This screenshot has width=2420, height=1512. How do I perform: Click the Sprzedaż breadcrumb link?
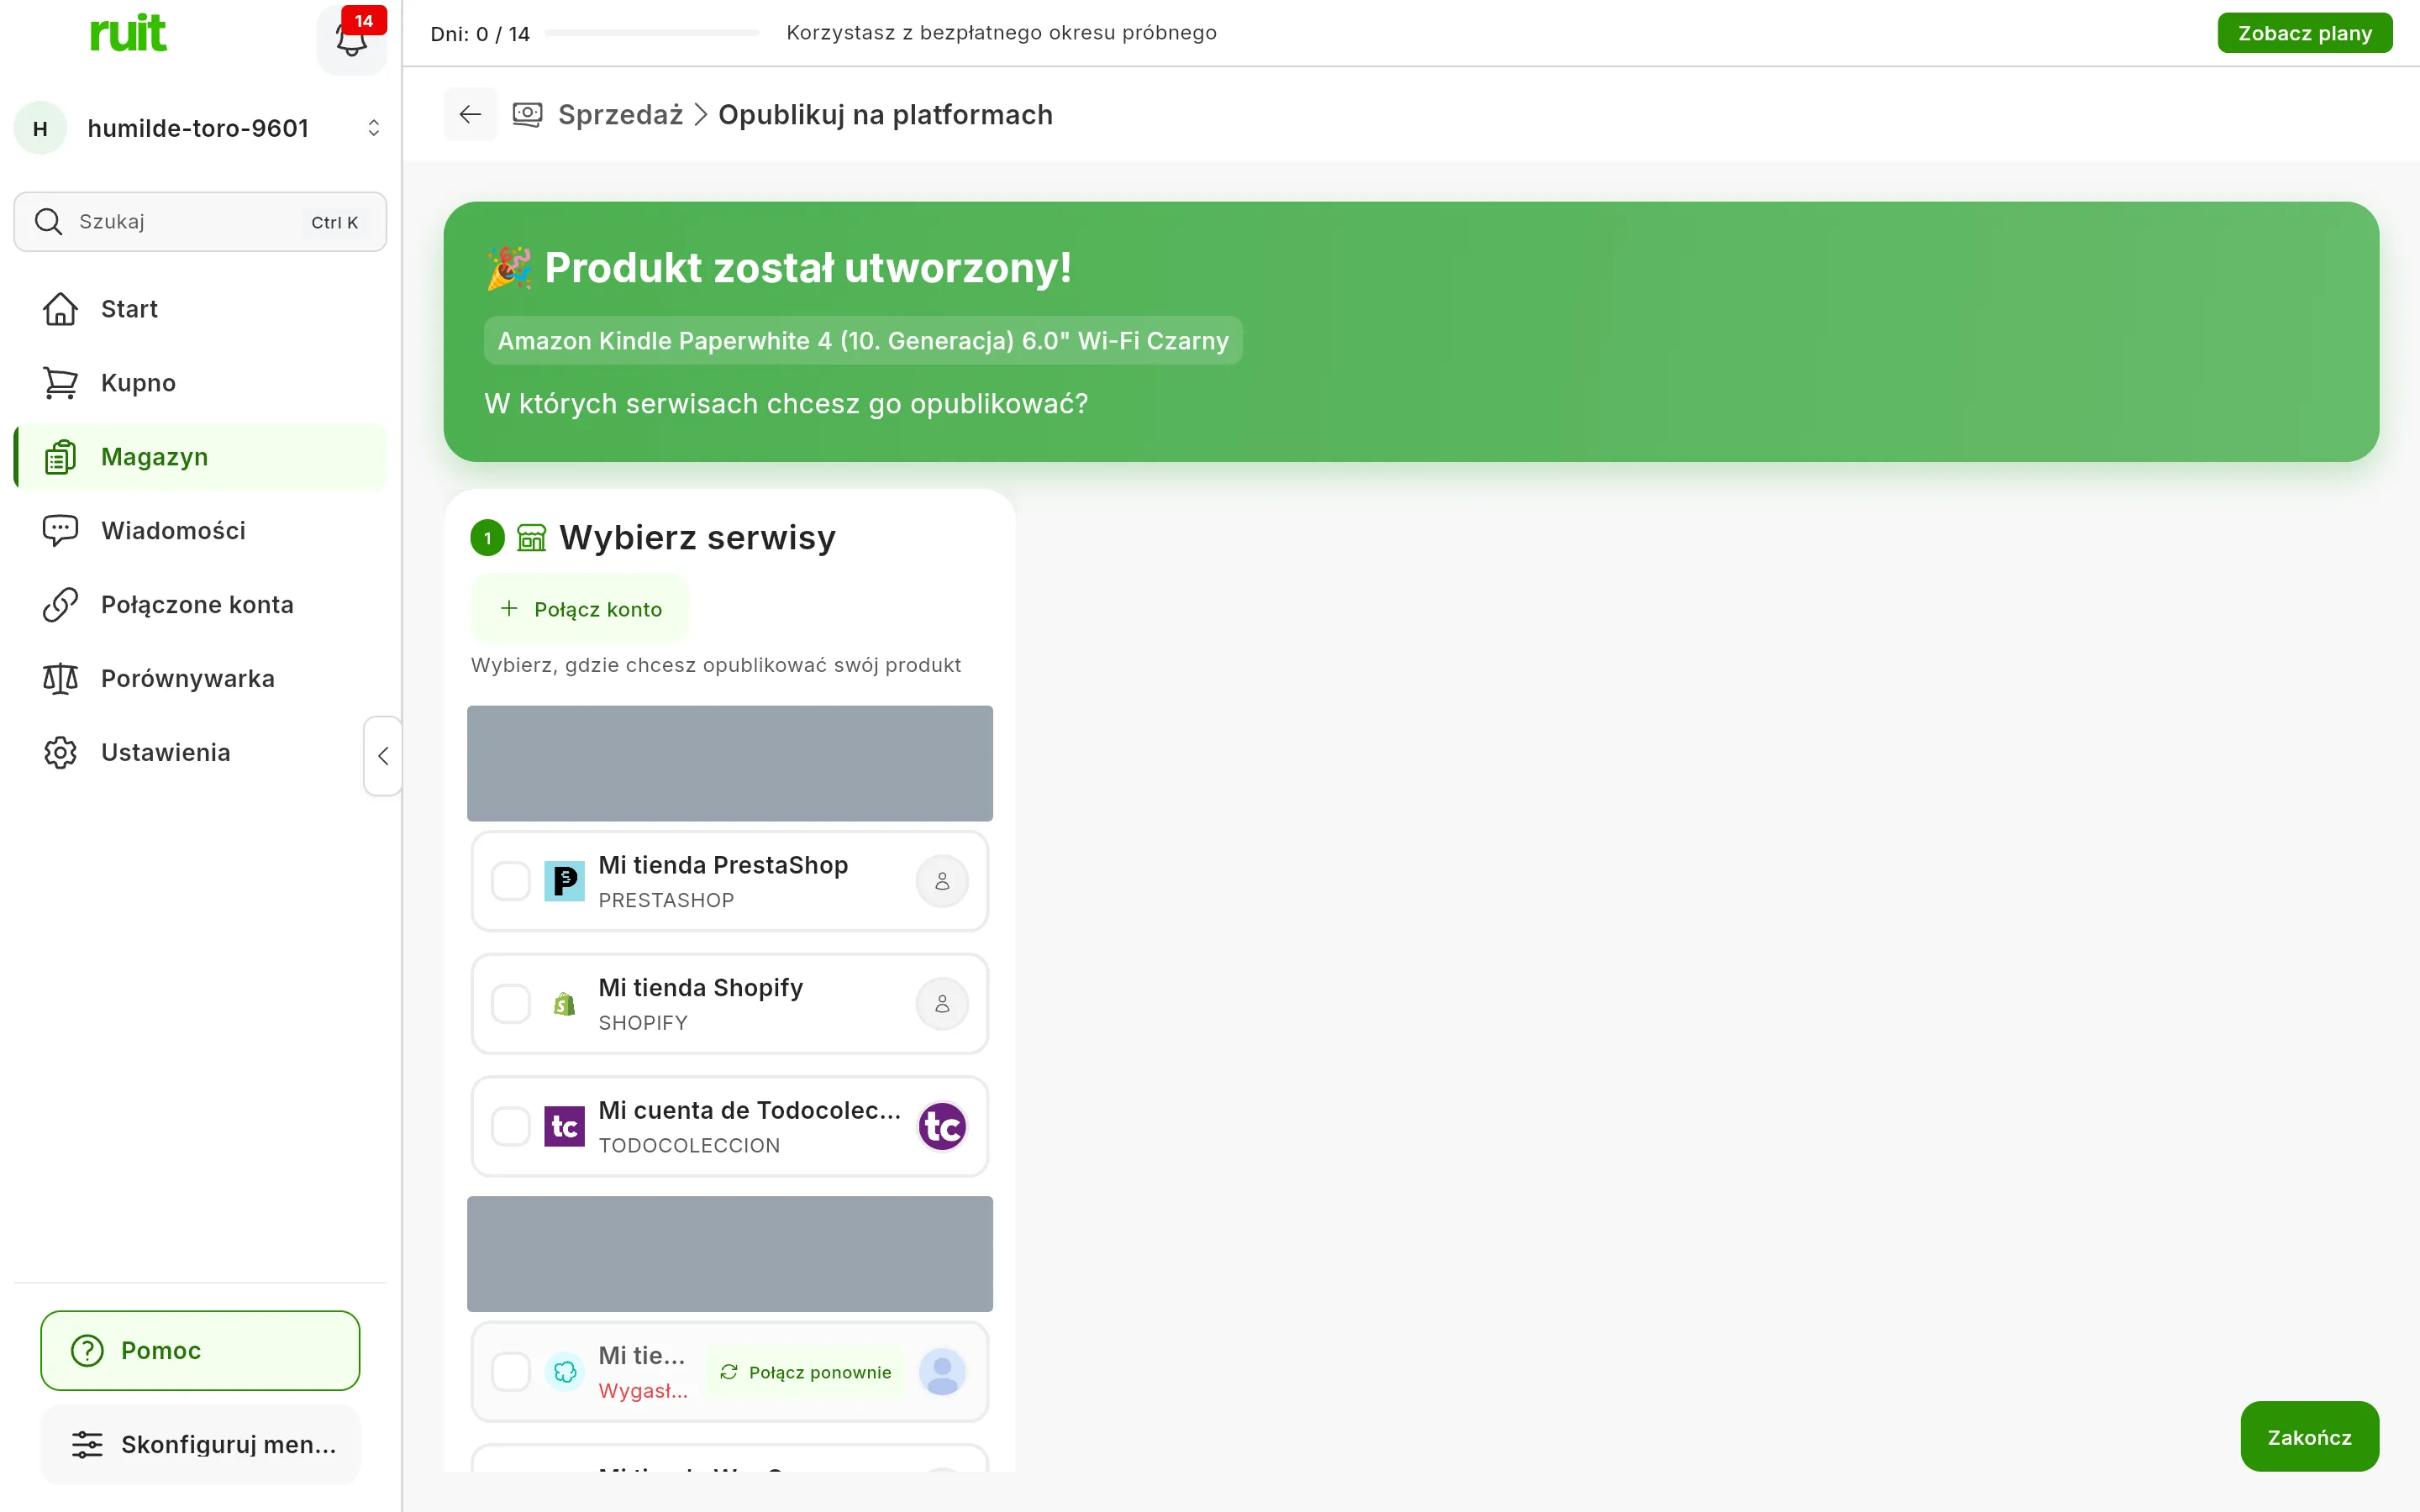620,114
